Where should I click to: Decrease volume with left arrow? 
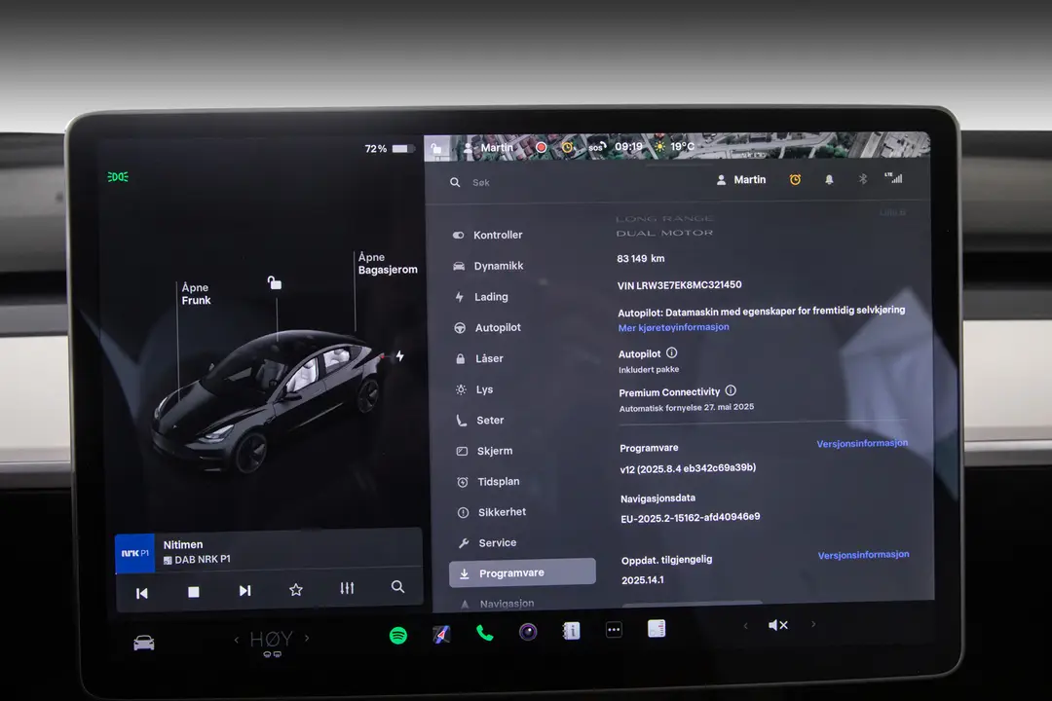[x=745, y=626]
